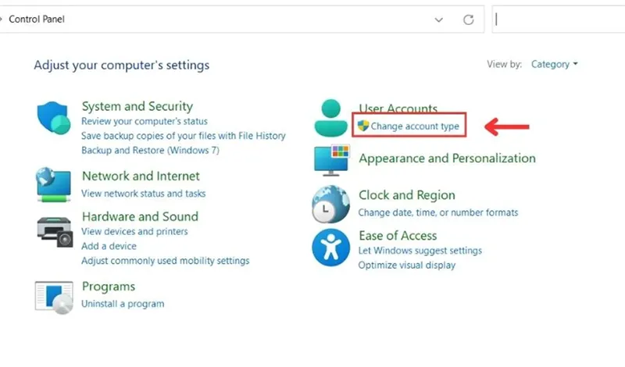
Task: Click Add a device link
Action: (x=109, y=246)
